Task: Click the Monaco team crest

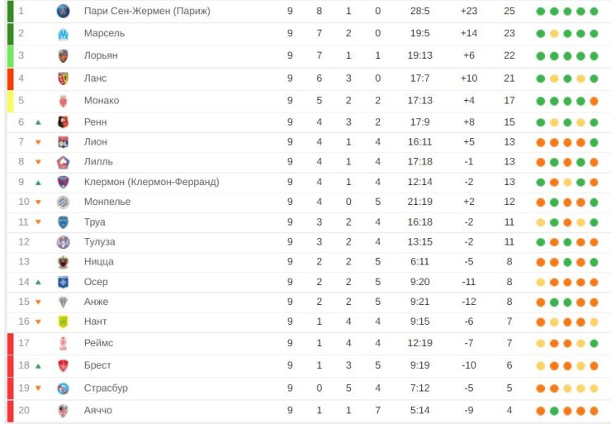Action: (x=63, y=101)
